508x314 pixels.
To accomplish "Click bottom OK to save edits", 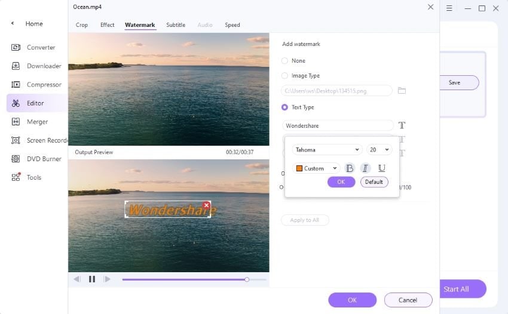I will [352, 300].
